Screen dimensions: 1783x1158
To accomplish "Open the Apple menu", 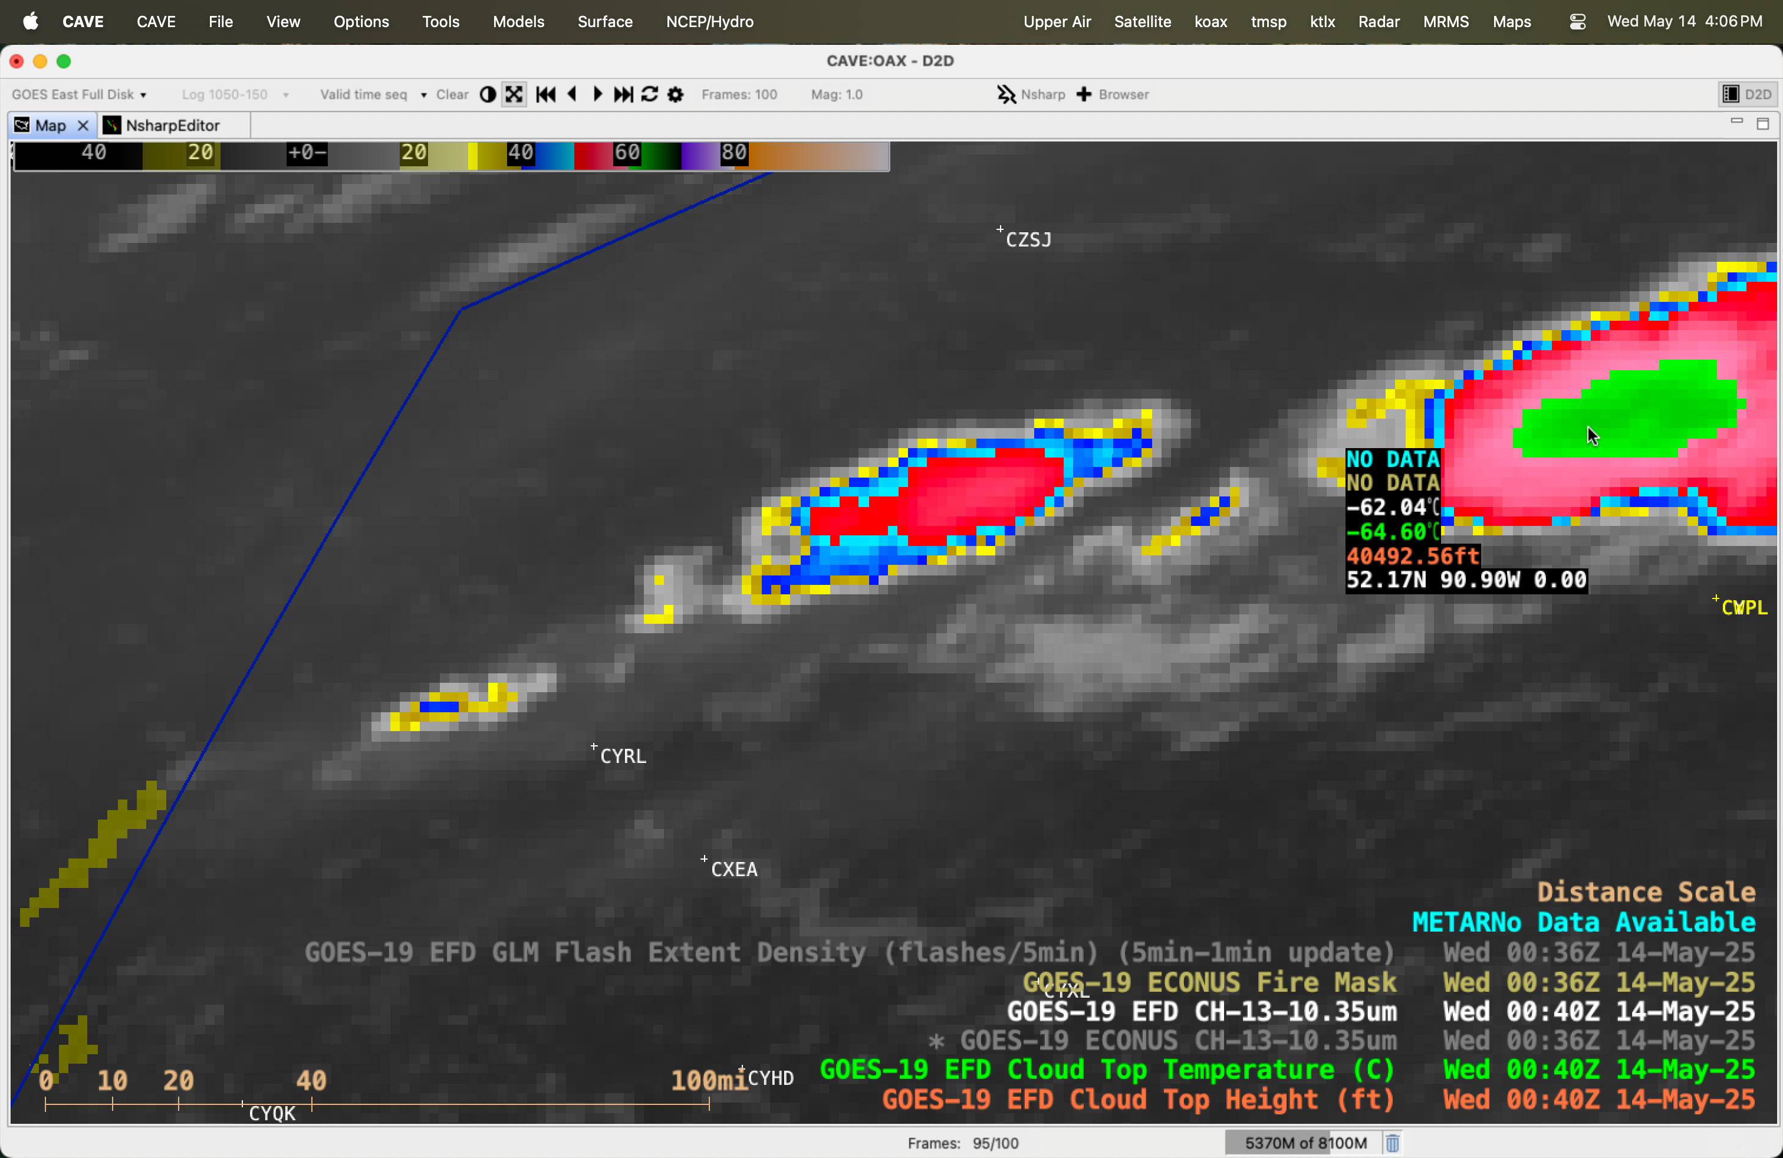I will coord(31,22).
